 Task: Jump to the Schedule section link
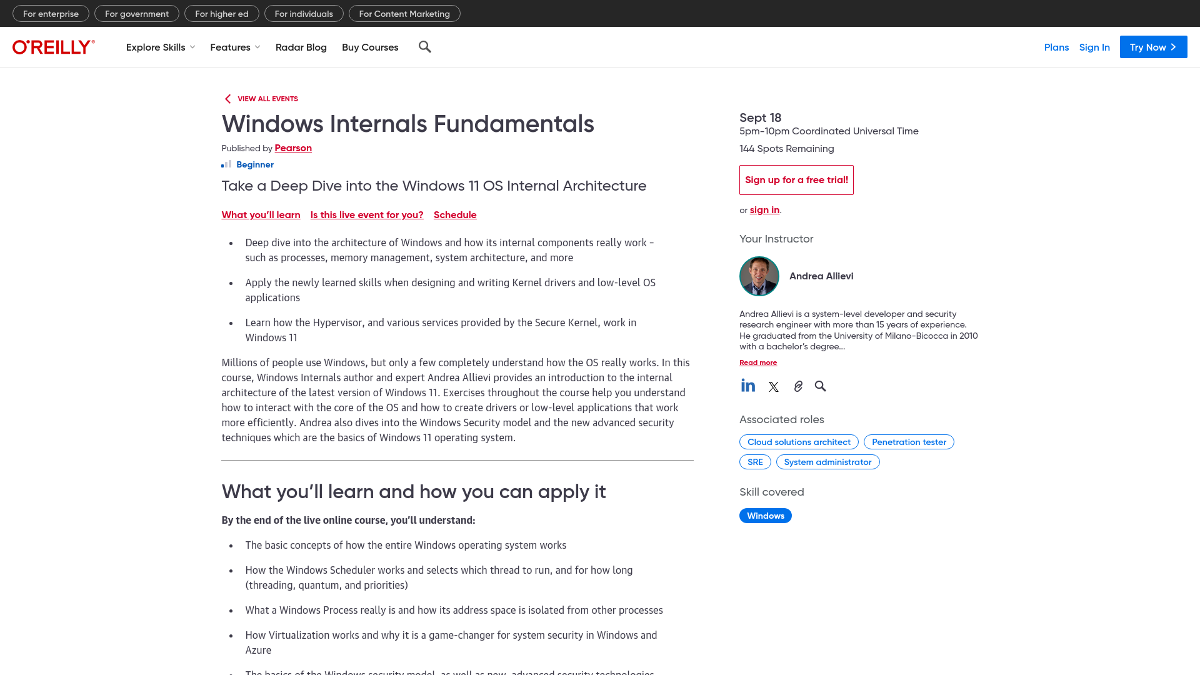455,215
